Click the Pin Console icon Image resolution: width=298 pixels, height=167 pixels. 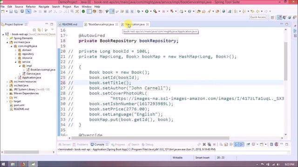(248, 144)
